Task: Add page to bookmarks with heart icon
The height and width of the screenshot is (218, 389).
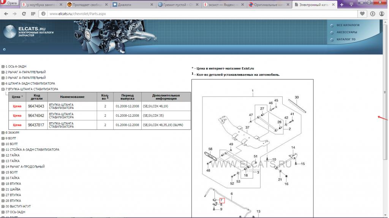Action: point(362,14)
